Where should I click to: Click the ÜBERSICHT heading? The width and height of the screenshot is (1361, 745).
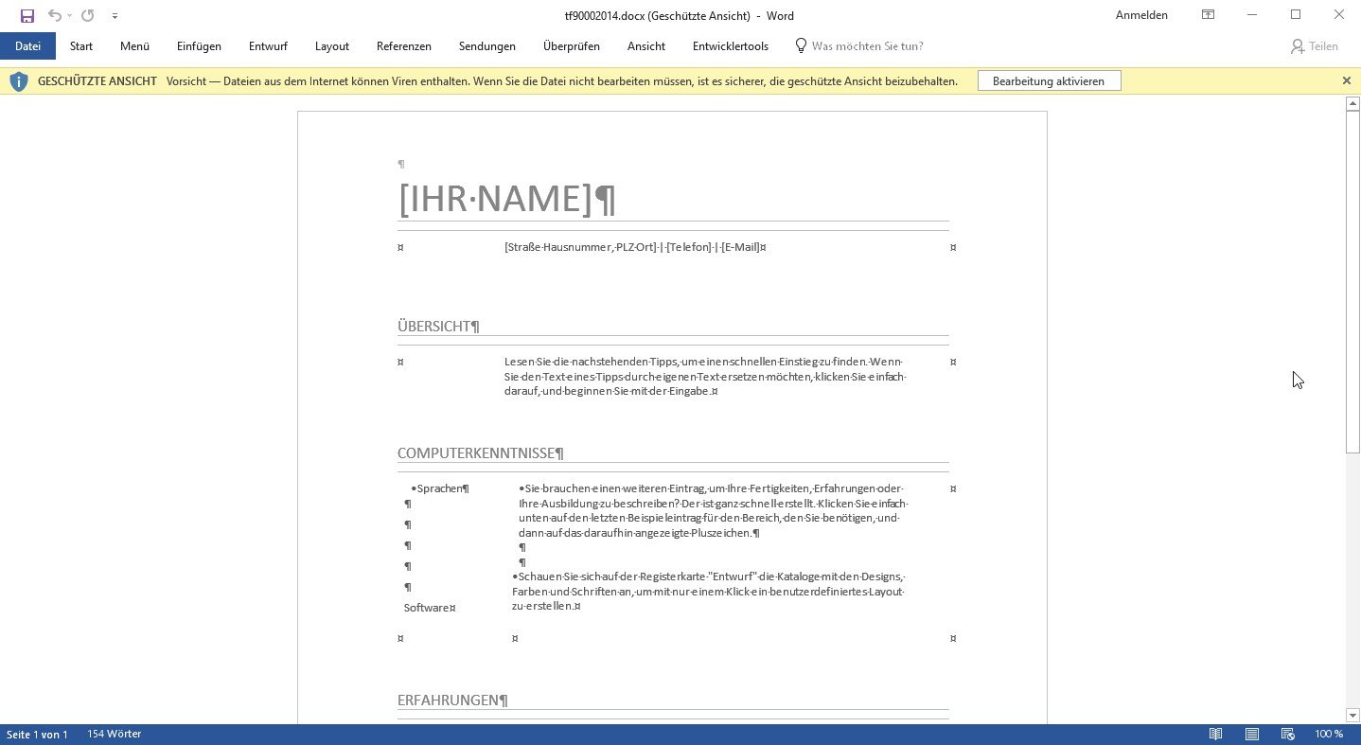coord(438,327)
